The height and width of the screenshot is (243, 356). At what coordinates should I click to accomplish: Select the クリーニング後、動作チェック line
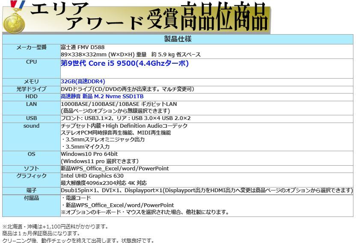coord(78,240)
